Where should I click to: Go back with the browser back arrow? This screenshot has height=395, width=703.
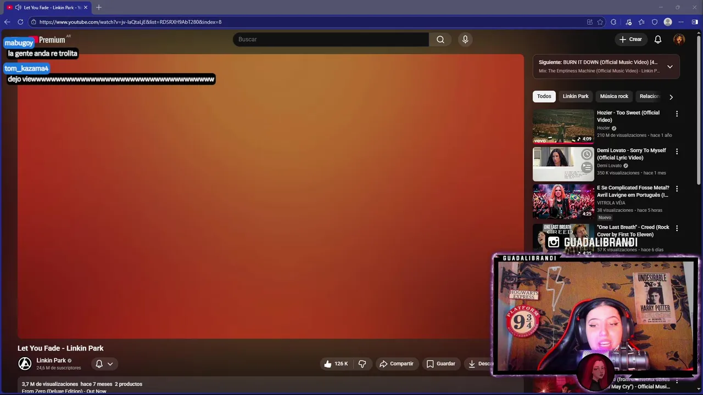click(7, 22)
